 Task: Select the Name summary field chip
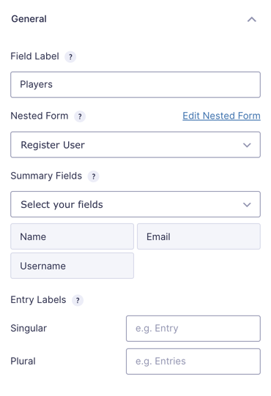tap(72, 236)
